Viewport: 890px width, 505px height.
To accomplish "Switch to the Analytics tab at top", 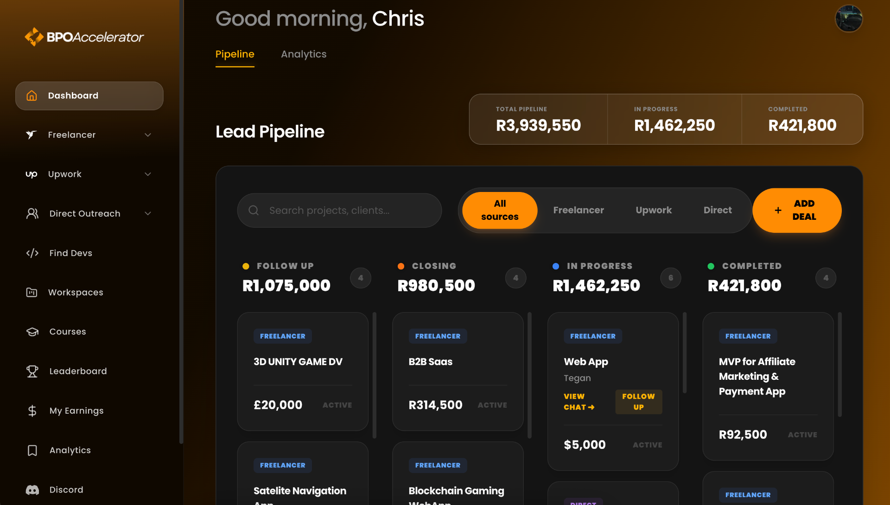I will point(304,54).
